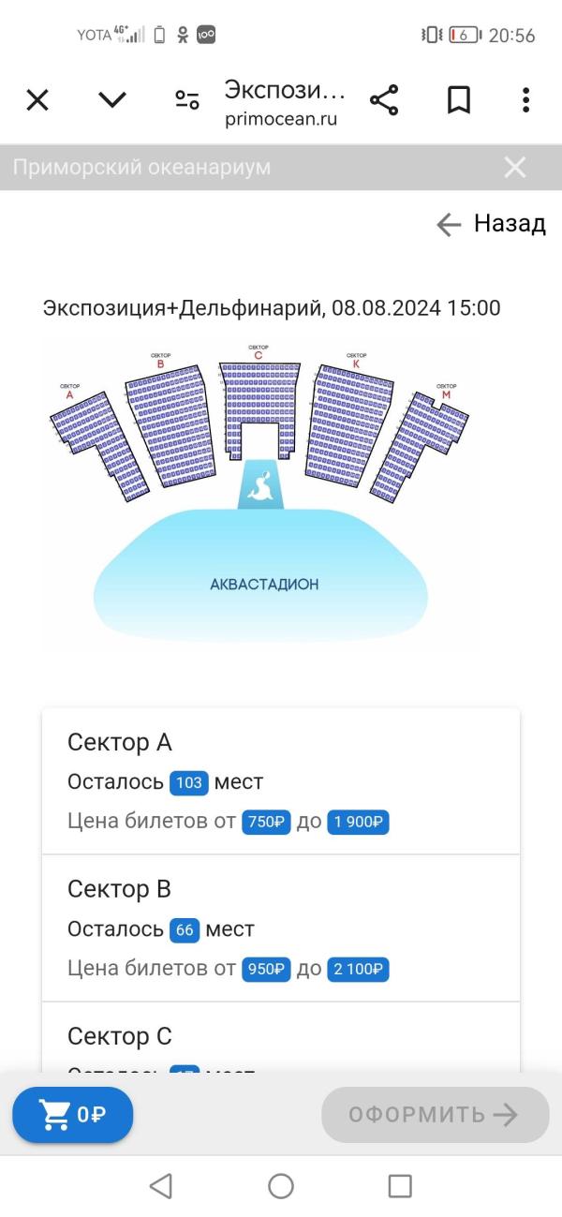This screenshot has width=562, height=1217.
Task: Dismiss the Приморский океанариум banner
Action: tap(515, 167)
